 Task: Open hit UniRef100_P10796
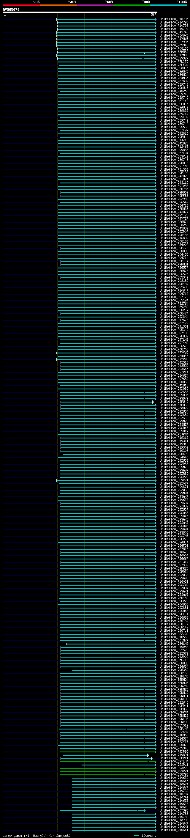coord(174,23)
